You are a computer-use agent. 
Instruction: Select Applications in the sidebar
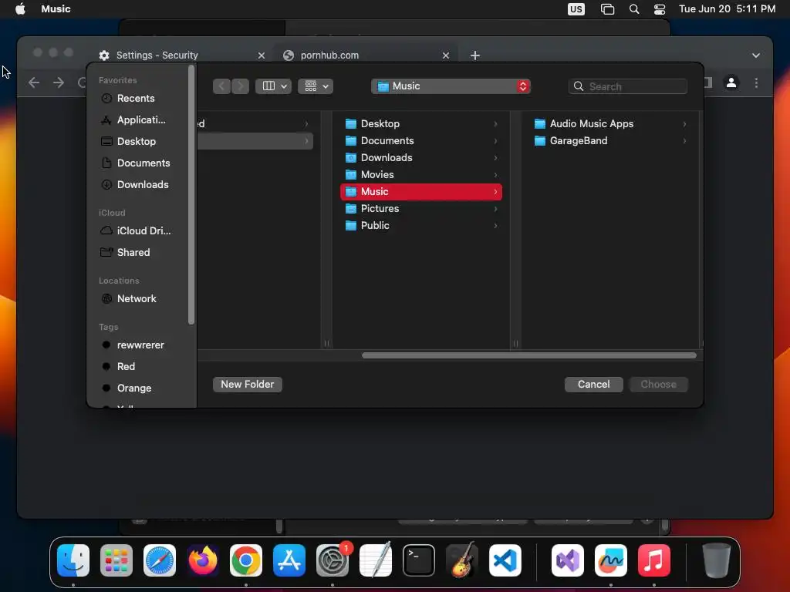[140, 119]
